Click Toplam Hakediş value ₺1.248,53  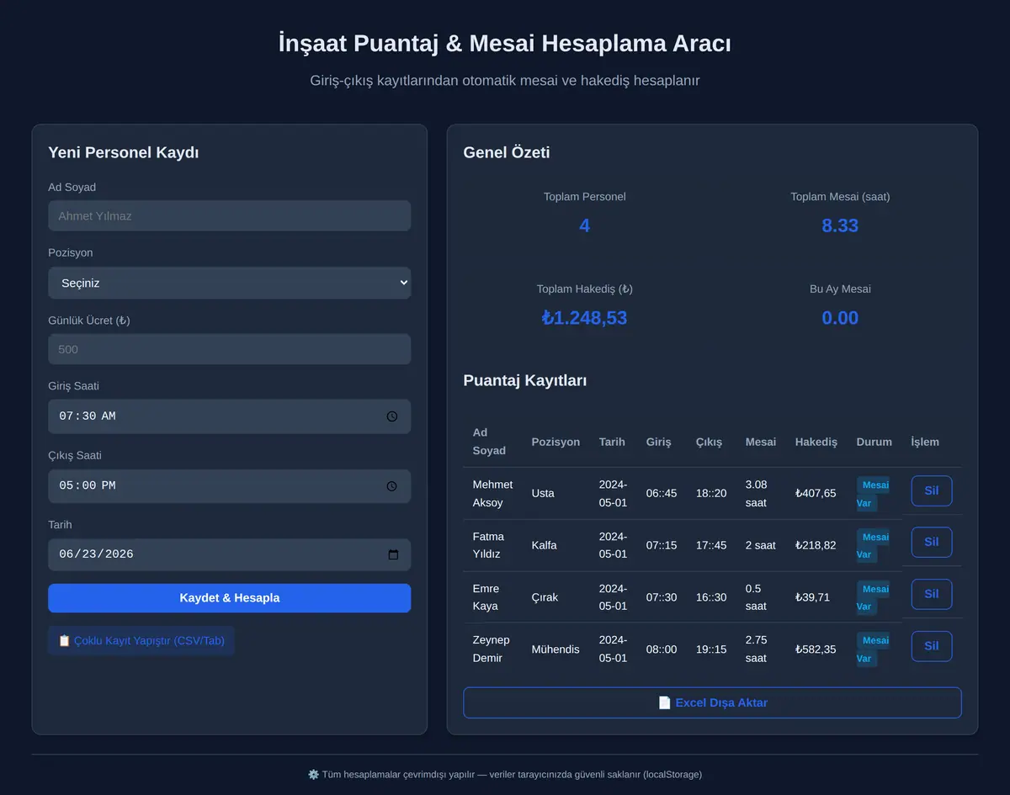pos(584,318)
